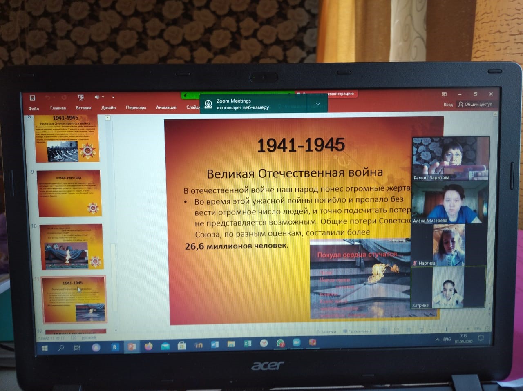Open Firefox from the taskbar
523x391 pixels.
[148, 346]
